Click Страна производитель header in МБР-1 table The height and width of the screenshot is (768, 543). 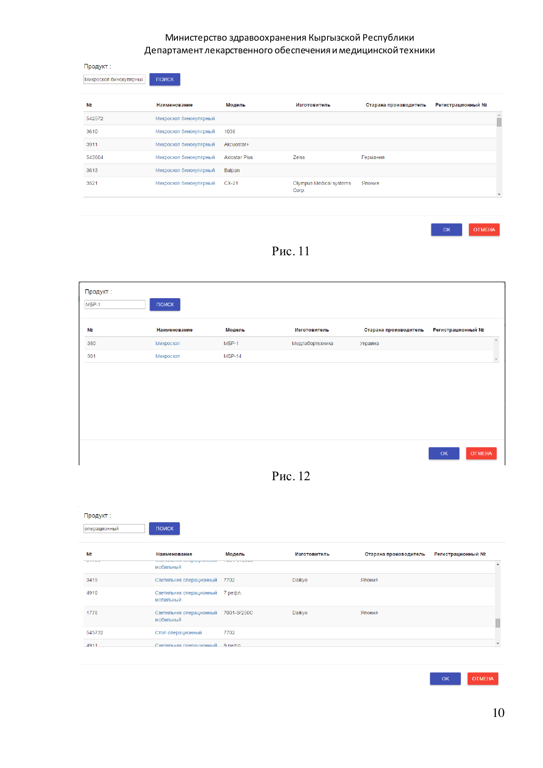(x=394, y=330)
